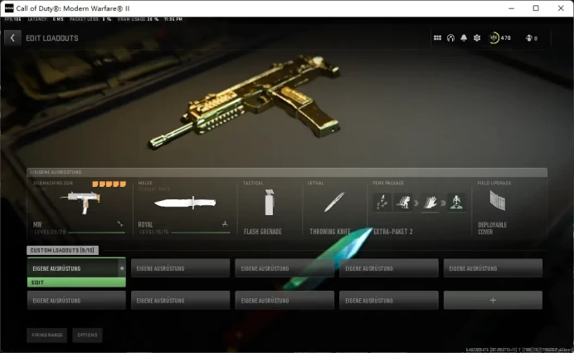Go back using the arrow beside Edit Loadouts

point(12,37)
